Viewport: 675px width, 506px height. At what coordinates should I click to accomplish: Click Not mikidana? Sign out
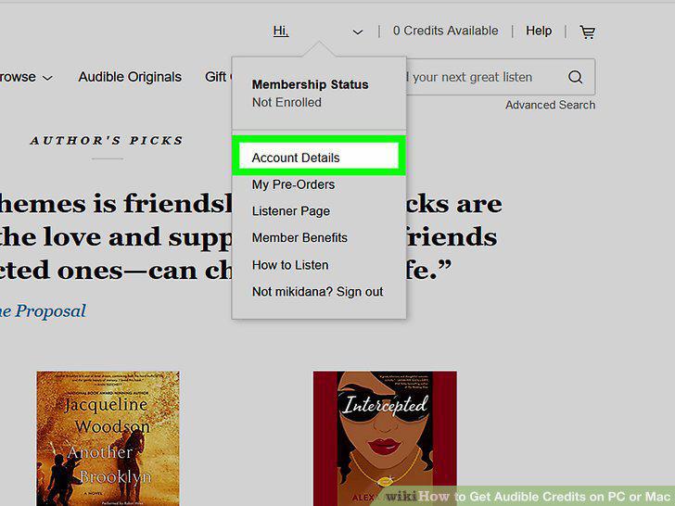click(317, 292)
